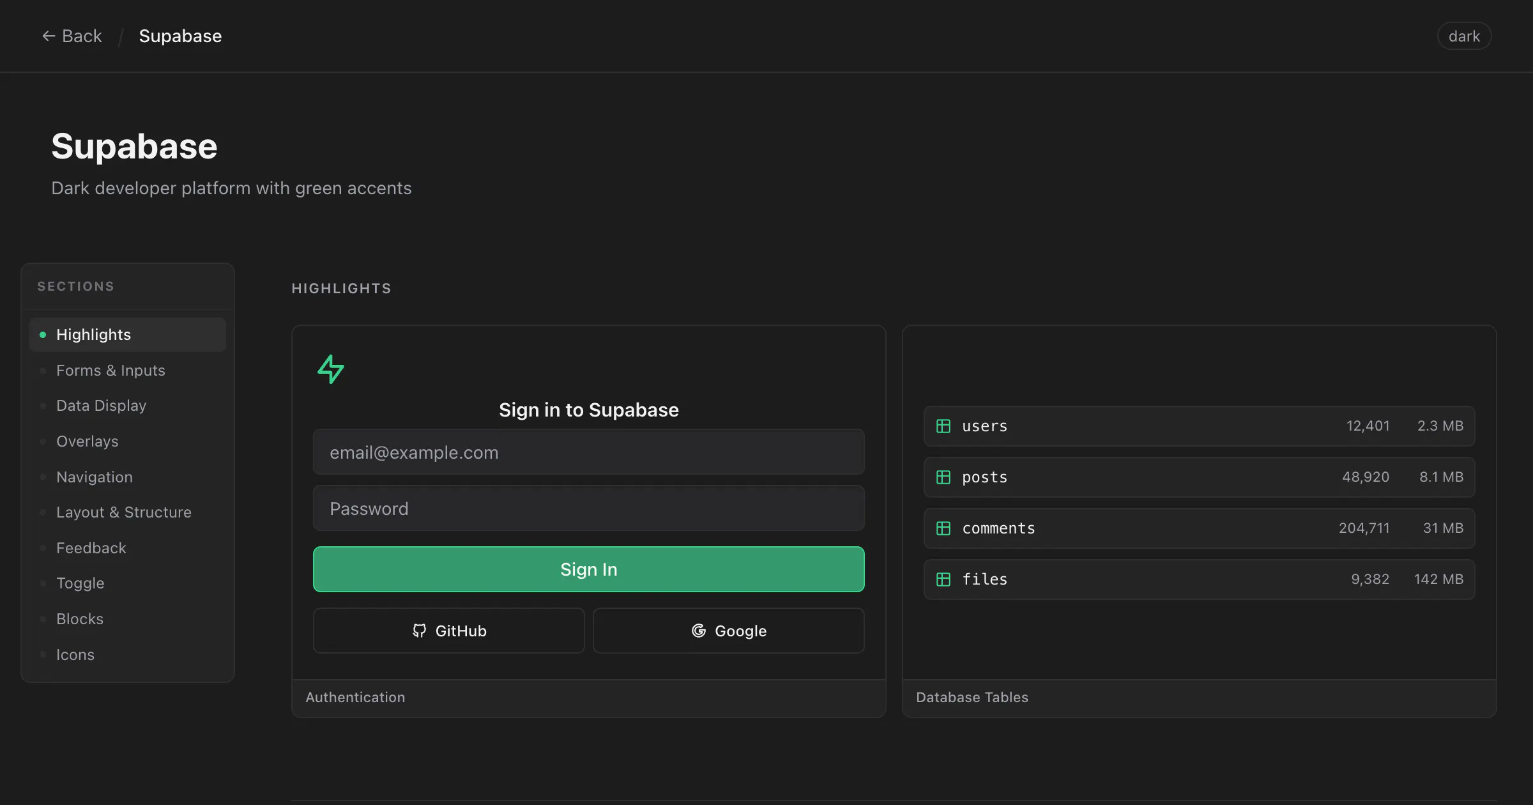The height and width of the screenshot is (805, 1533).
Task: Select the posts table name
Action: point(984,477)
